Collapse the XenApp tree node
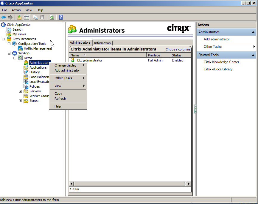The image size is (258, 204). tap(9, 53)
